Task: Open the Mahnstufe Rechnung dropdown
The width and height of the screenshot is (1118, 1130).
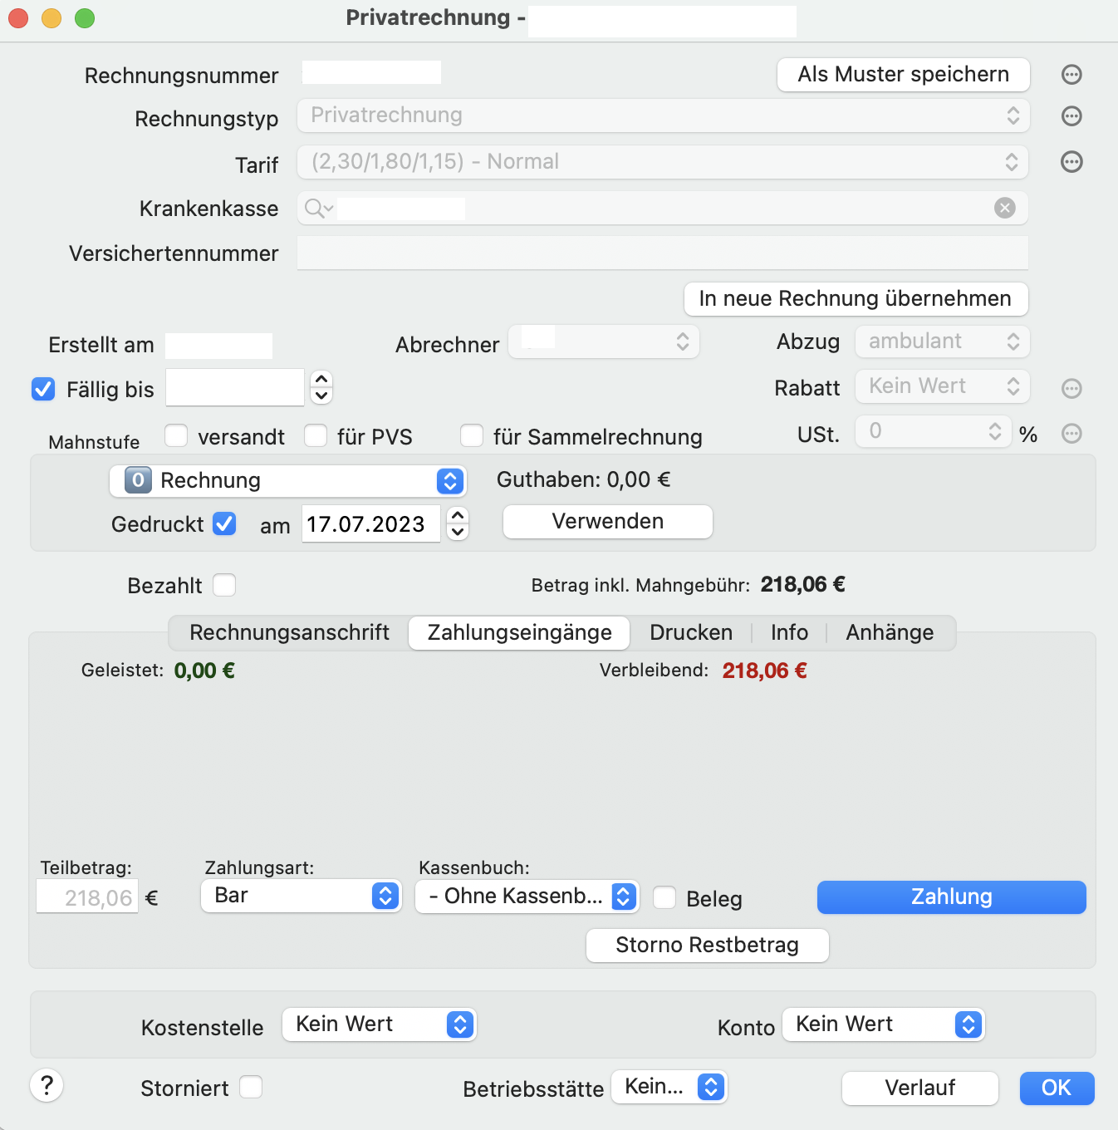Action: (287, 481)
